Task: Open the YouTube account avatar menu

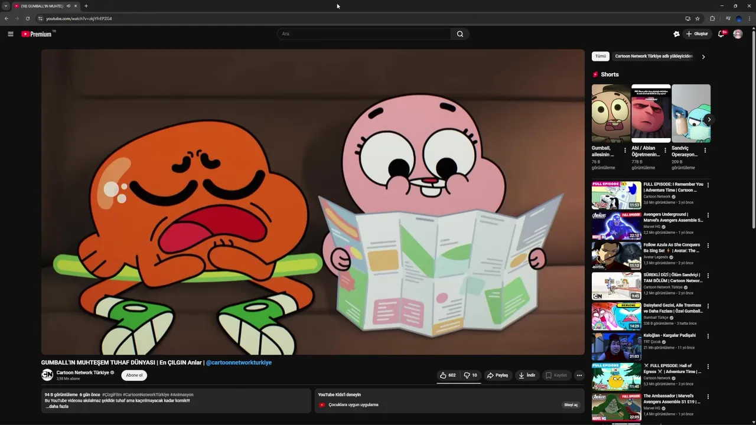Action: 738,34
